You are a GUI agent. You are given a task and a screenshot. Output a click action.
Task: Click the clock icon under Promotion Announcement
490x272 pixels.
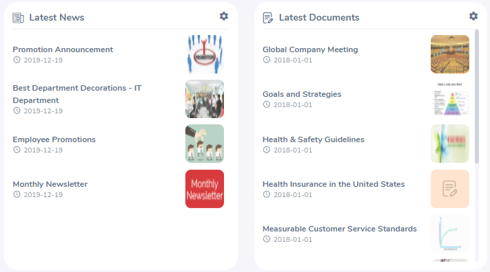point(17,60)
